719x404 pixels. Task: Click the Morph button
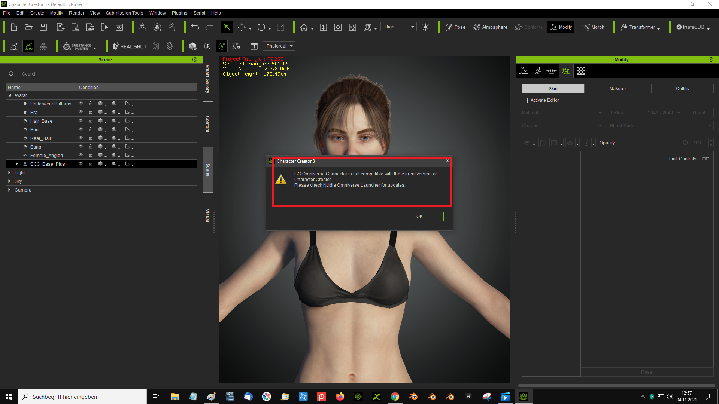pos(593,27)
